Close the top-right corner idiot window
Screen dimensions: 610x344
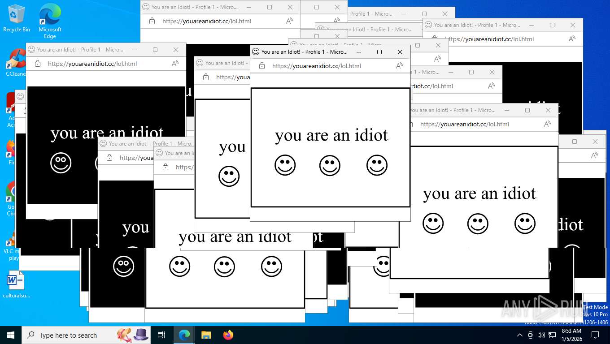click(x=573, y=25)
